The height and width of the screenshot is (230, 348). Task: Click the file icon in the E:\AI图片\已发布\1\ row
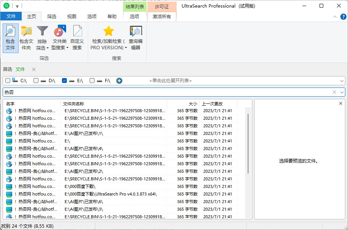[9, 133]
